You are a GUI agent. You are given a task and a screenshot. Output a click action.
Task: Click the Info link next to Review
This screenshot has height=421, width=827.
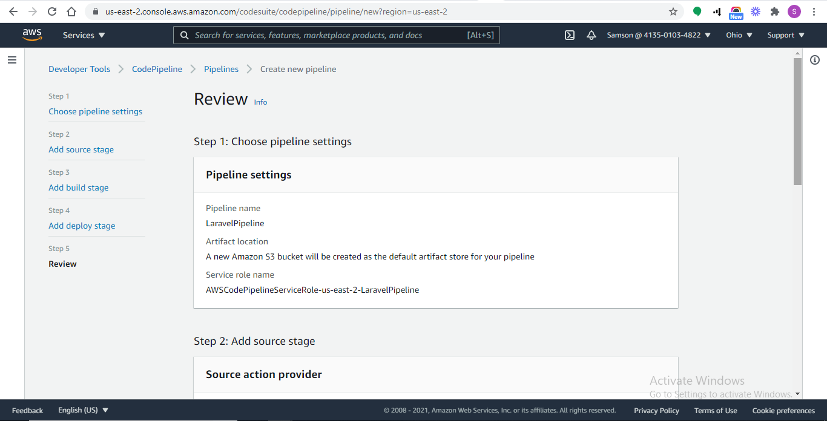(x=260, y=102)
